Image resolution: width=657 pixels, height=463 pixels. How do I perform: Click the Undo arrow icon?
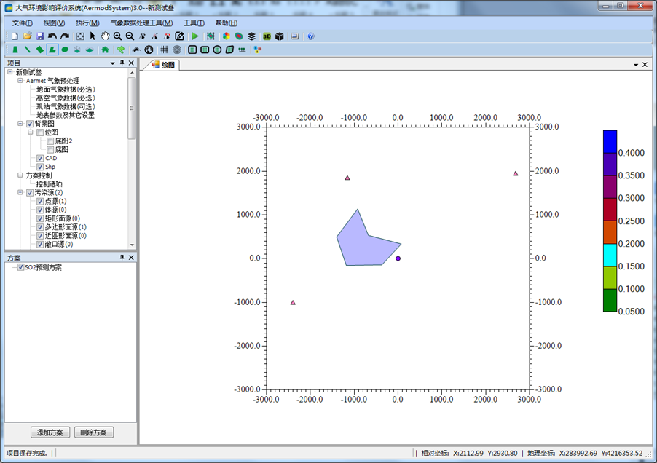pos(52,36)
